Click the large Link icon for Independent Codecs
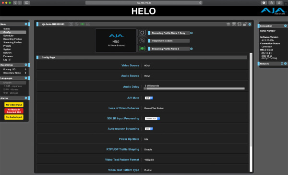 click(142, 40)
